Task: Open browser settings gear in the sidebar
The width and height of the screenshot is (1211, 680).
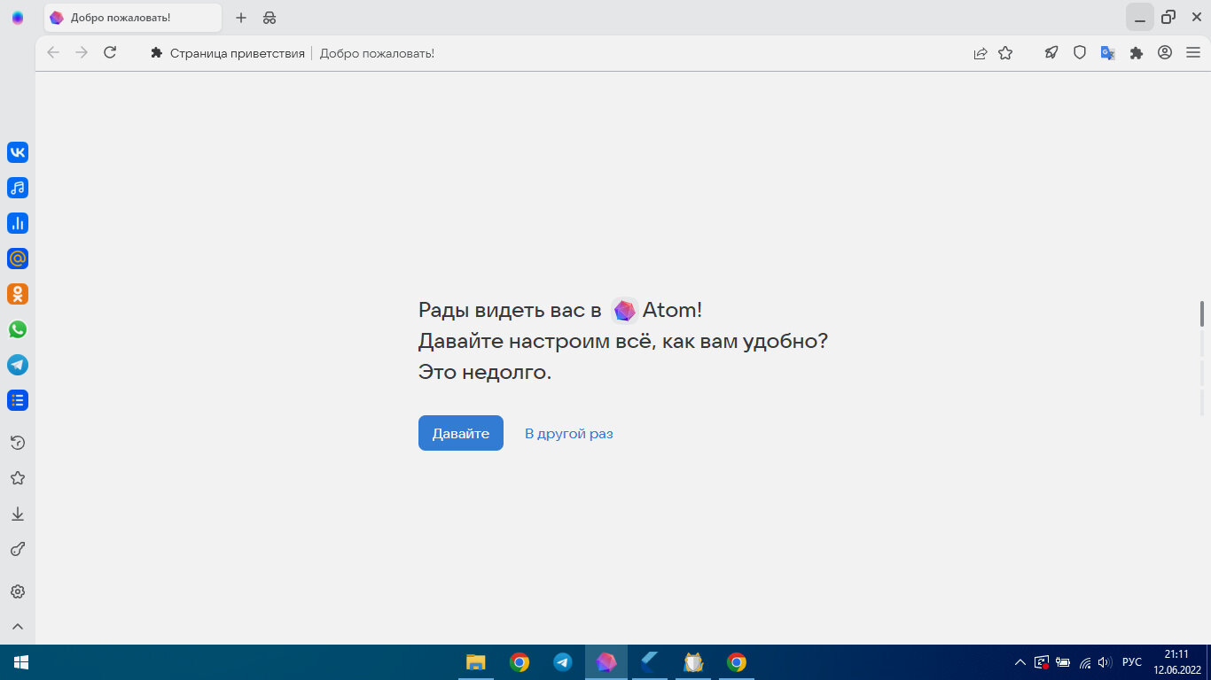Action: tap(18, 591)
